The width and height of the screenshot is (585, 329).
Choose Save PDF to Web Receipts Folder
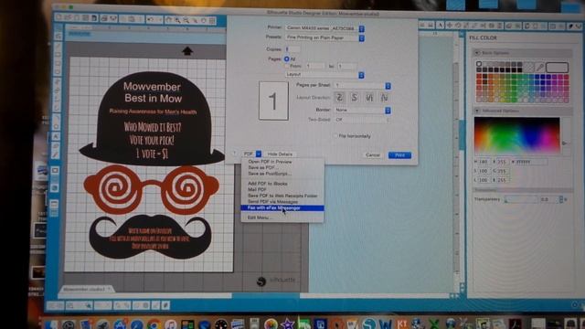[282, 196]
